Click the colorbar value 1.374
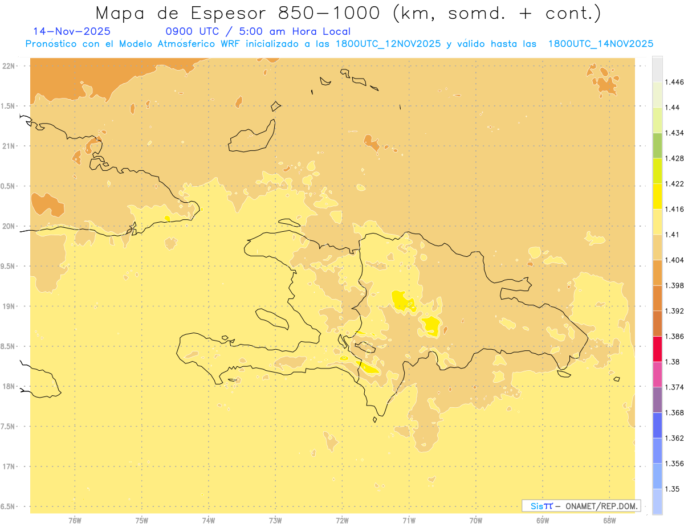 pos(674,387)
